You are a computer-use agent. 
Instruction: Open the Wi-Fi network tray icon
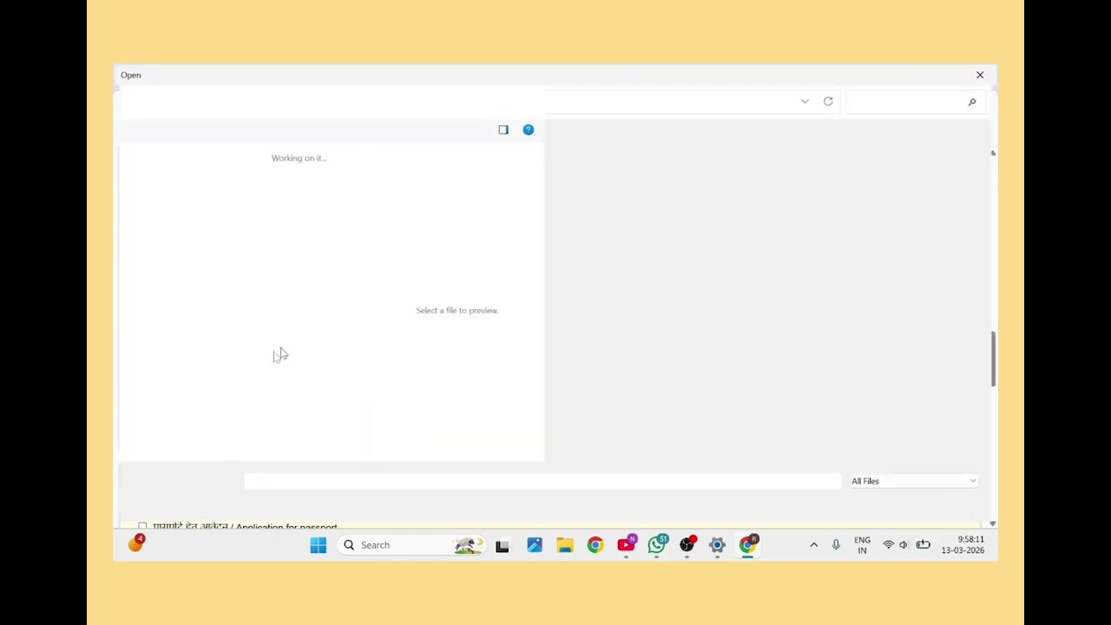click(888, 545)
